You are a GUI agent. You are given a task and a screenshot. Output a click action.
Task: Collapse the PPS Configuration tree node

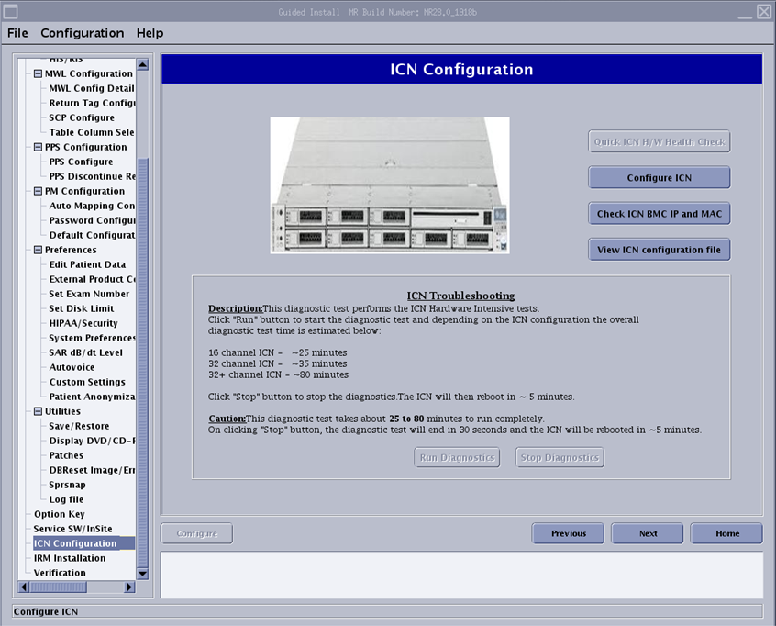click(x=38, y=147)
